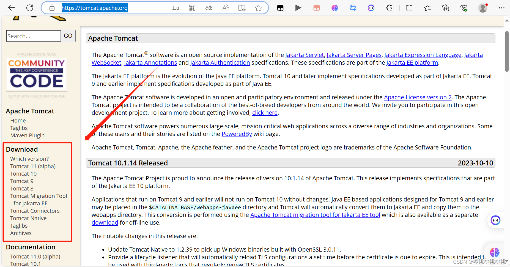Screen dimensions: 510x267
Task: Open the Tomcat Native link
Action: tap(28, 218)
